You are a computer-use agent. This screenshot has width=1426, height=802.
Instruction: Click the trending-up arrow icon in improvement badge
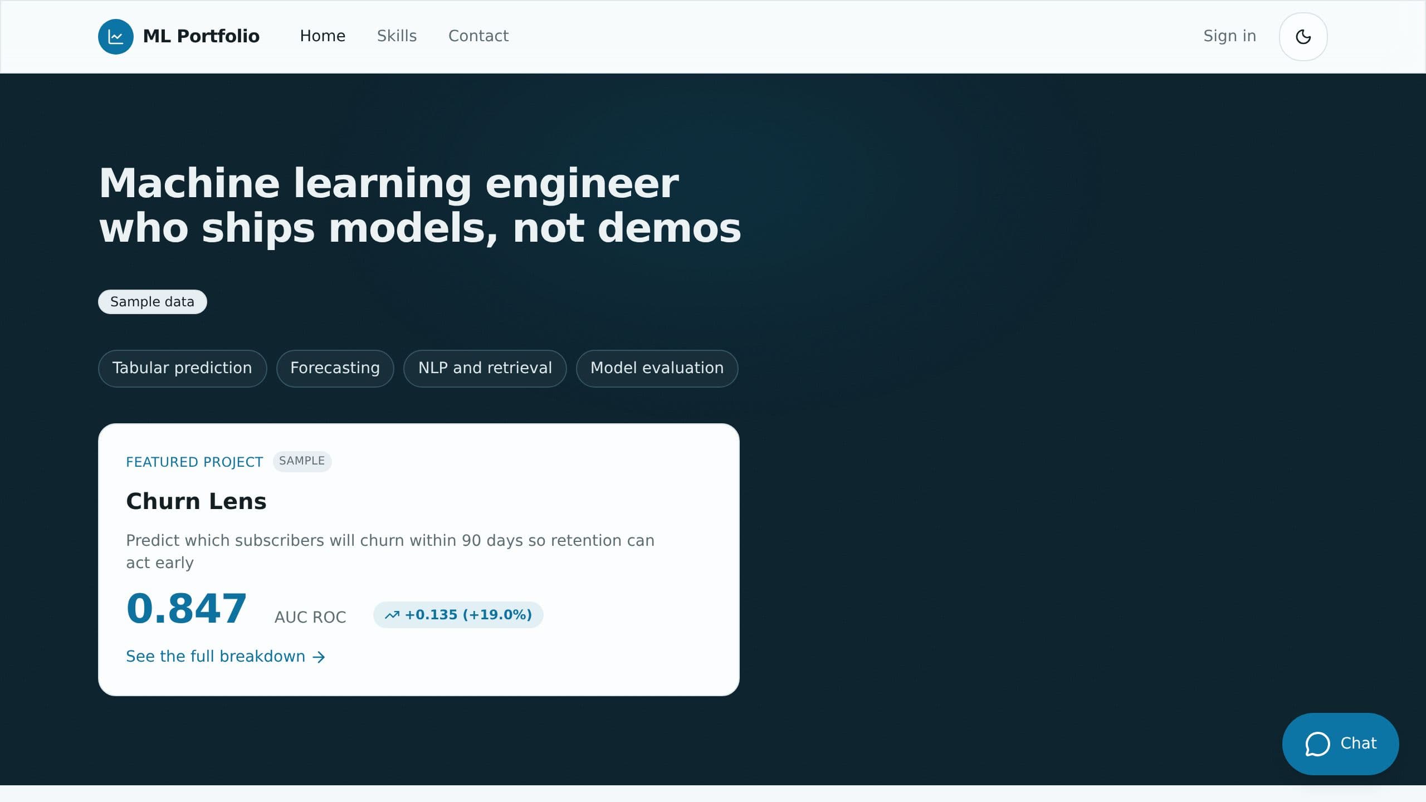pyautogui.click(x=392, y=615)
